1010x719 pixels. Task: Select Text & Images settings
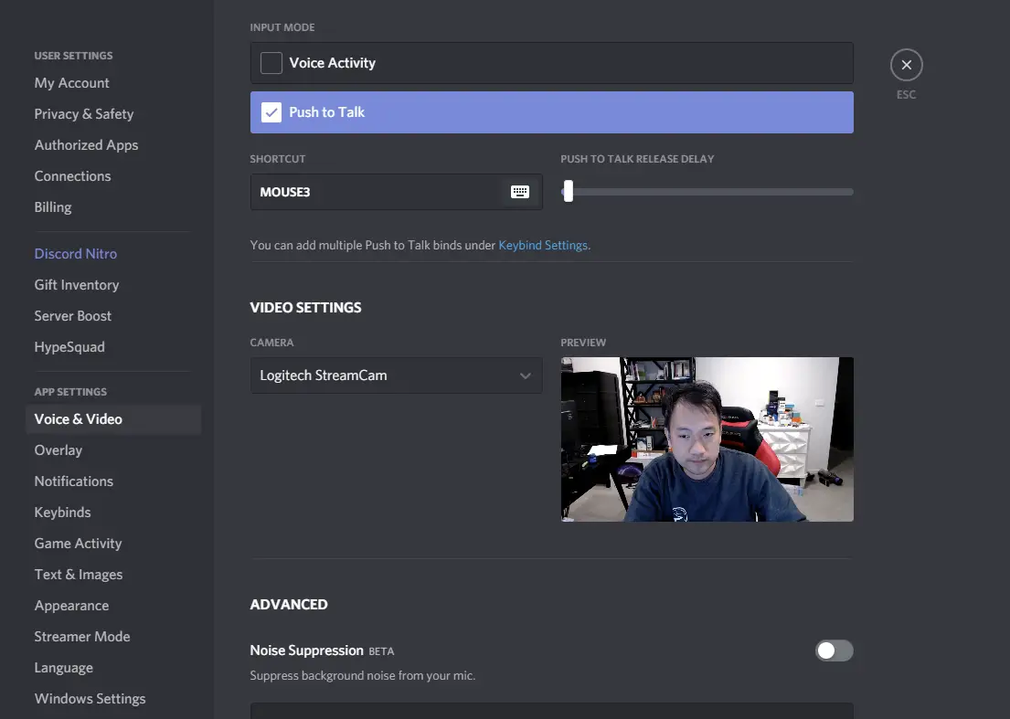pos(79,574)
